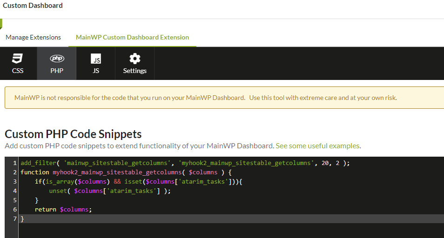This screenshot has height=238, width=444.
Task: Click the return keyword in line 6
Action: tap(46, 210)
